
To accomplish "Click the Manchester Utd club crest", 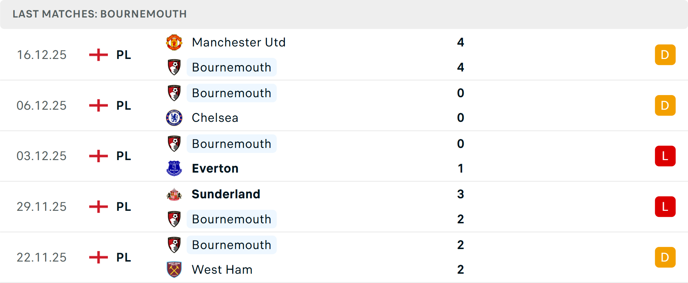I will point(174,43).
